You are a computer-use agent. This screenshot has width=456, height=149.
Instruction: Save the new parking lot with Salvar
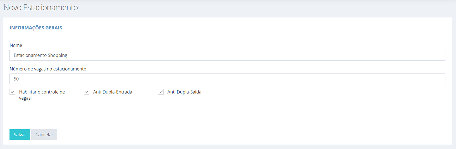pyautogui.click(x=20, y=135)
